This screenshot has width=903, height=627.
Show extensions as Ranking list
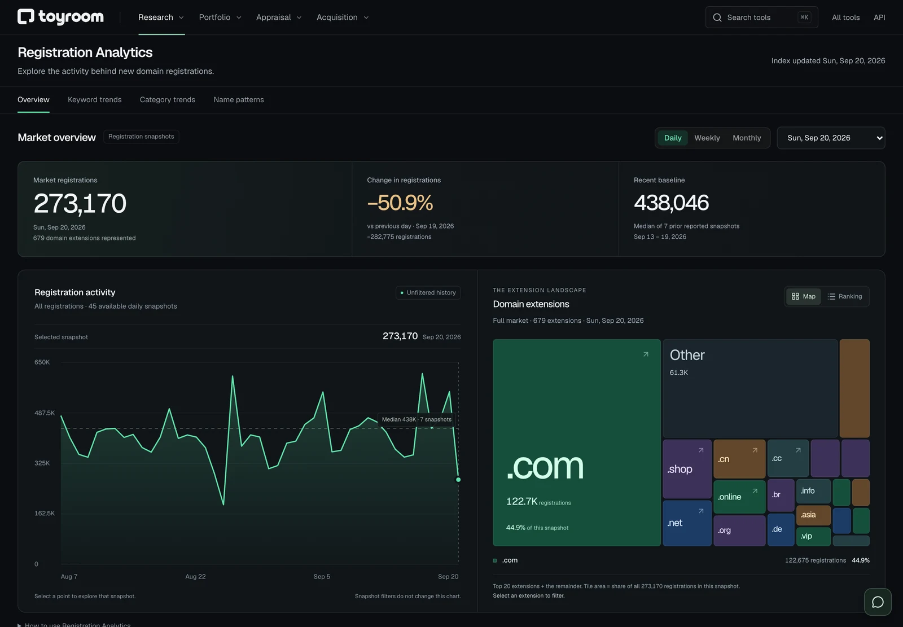[x=845, y=296]
